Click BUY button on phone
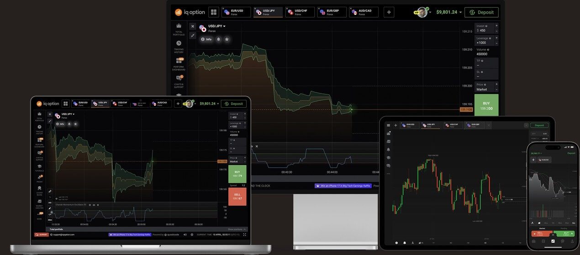This screenshot has height=255, width=580. coord(566,234)
